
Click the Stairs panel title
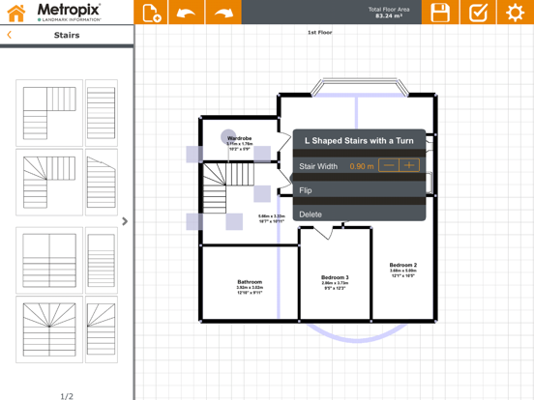(x=67, y=35)
